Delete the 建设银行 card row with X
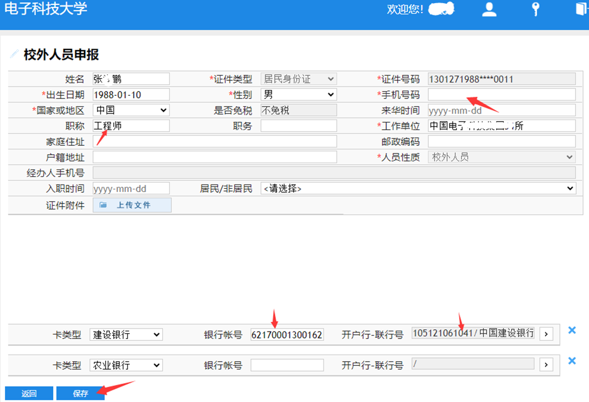Screen dimensions: 589x402 (x=572, y=330)
